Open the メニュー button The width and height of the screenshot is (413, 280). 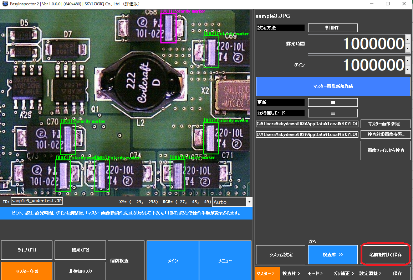pos(225,260)
